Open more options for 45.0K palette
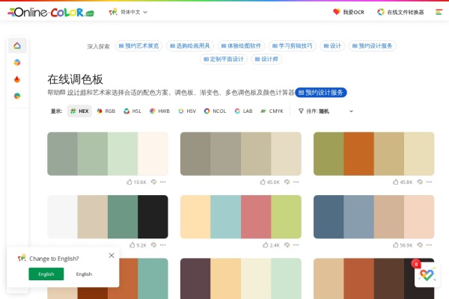The width and height of the screenshot is (449, 299). pyautogui.click(x=296, y=182)
